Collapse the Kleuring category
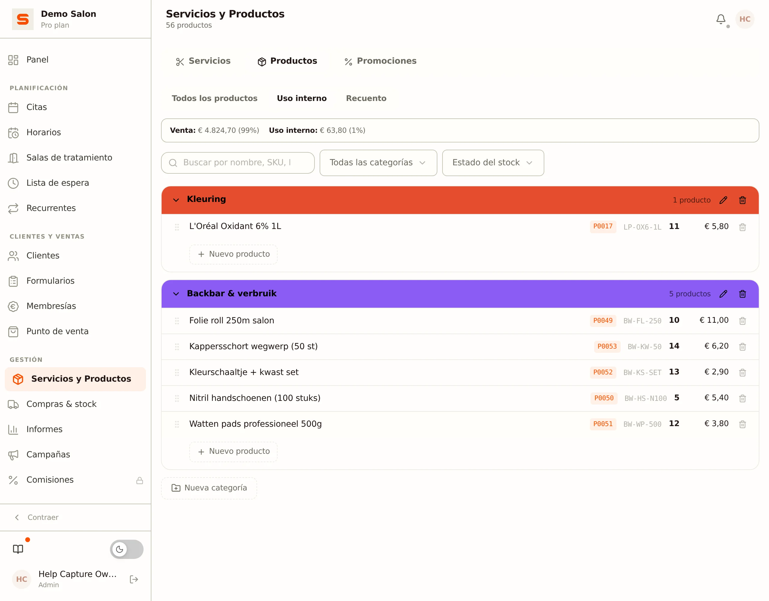Screen dimensions: 769x601 click(176, 200)
